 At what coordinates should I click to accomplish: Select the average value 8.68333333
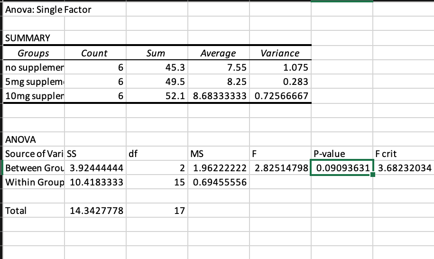point(219,96)
